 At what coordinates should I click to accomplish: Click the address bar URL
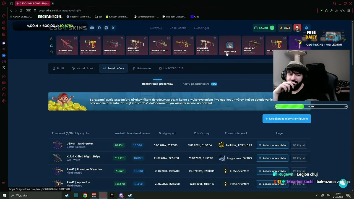60,11
